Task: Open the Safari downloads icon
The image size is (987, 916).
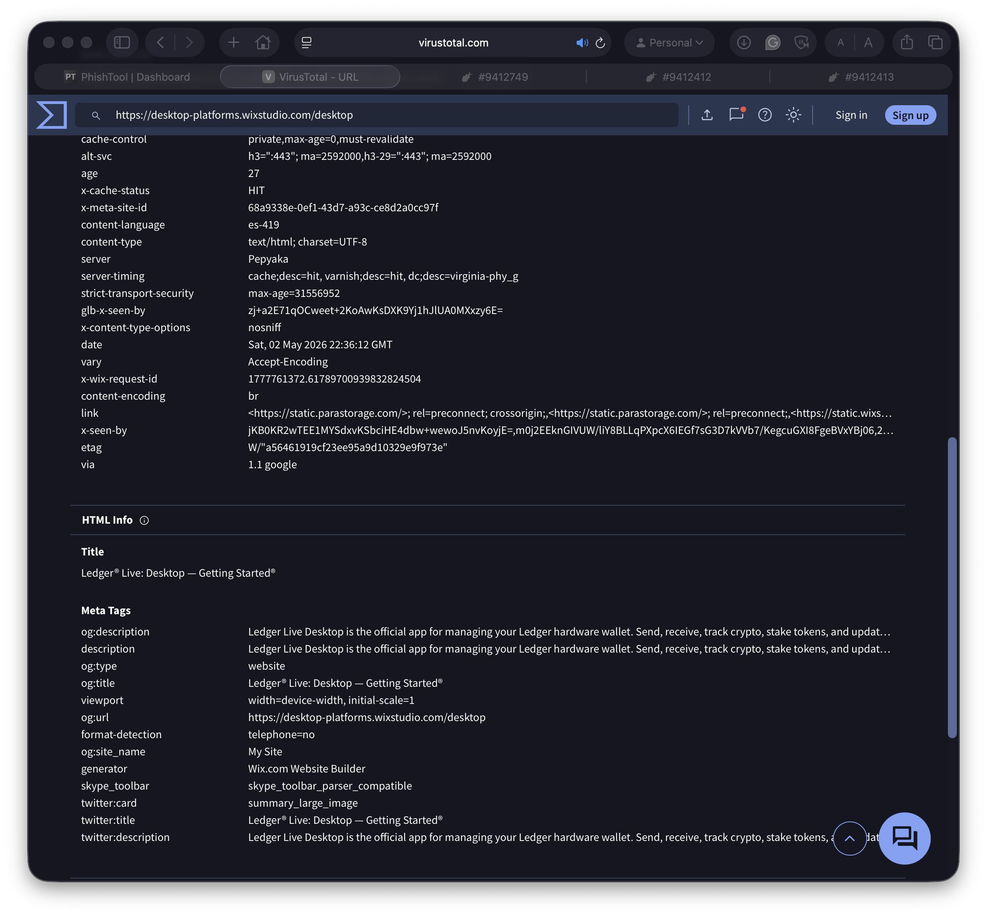Action: coord(743,43)
